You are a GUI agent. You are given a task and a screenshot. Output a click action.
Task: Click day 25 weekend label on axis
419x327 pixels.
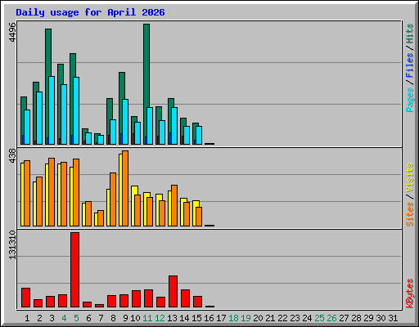coord(319,318)
